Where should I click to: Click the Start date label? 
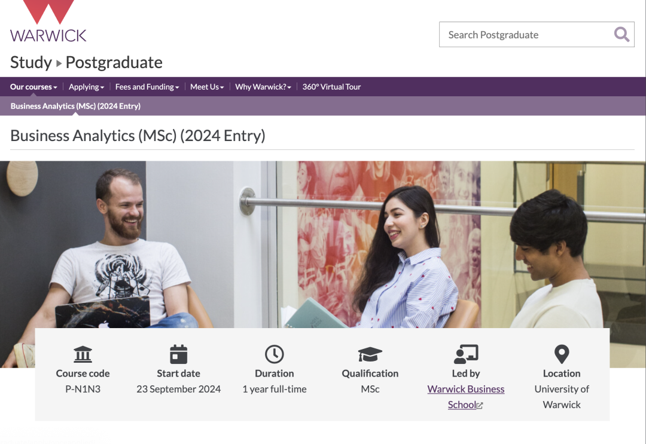178,373
